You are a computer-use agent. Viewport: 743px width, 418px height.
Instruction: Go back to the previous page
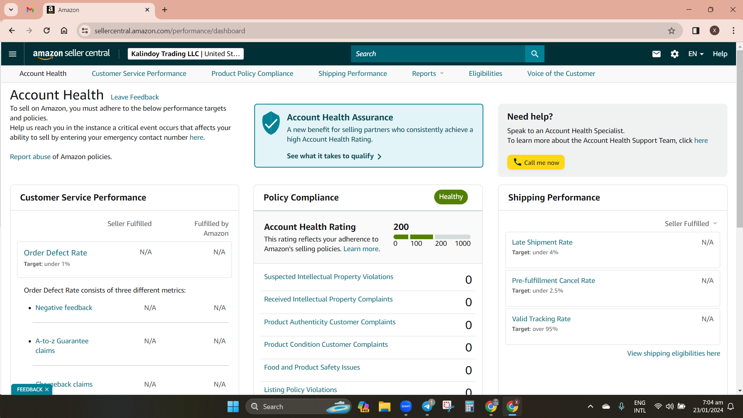tap(12, 31)
